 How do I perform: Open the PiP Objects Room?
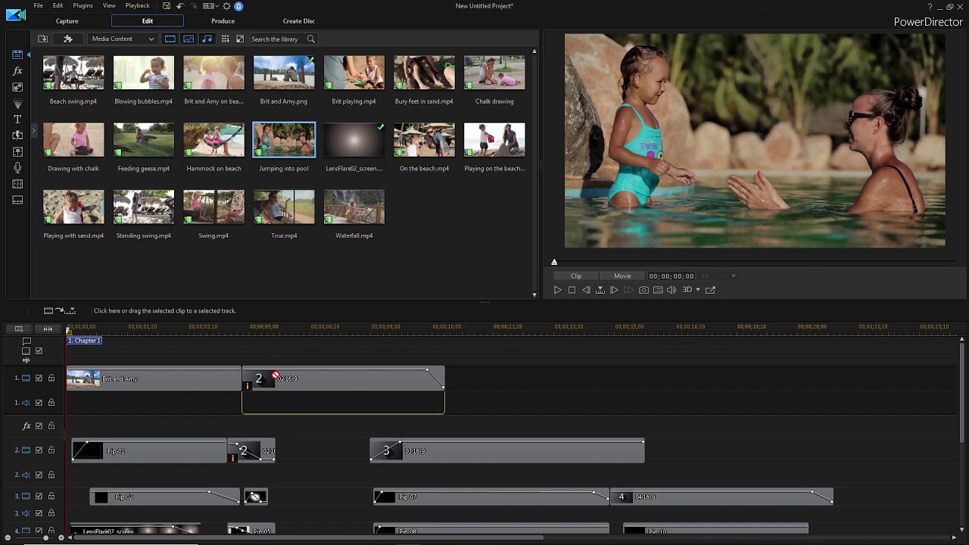click(17, 87)
